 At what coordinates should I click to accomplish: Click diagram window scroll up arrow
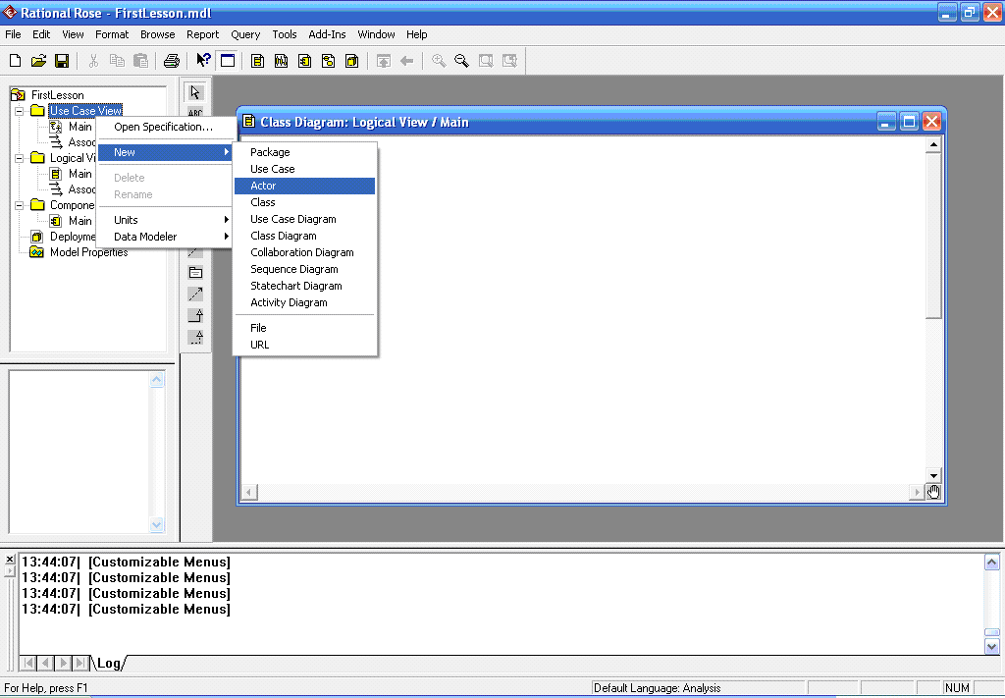pyautogui.click(x=933, y=145)
